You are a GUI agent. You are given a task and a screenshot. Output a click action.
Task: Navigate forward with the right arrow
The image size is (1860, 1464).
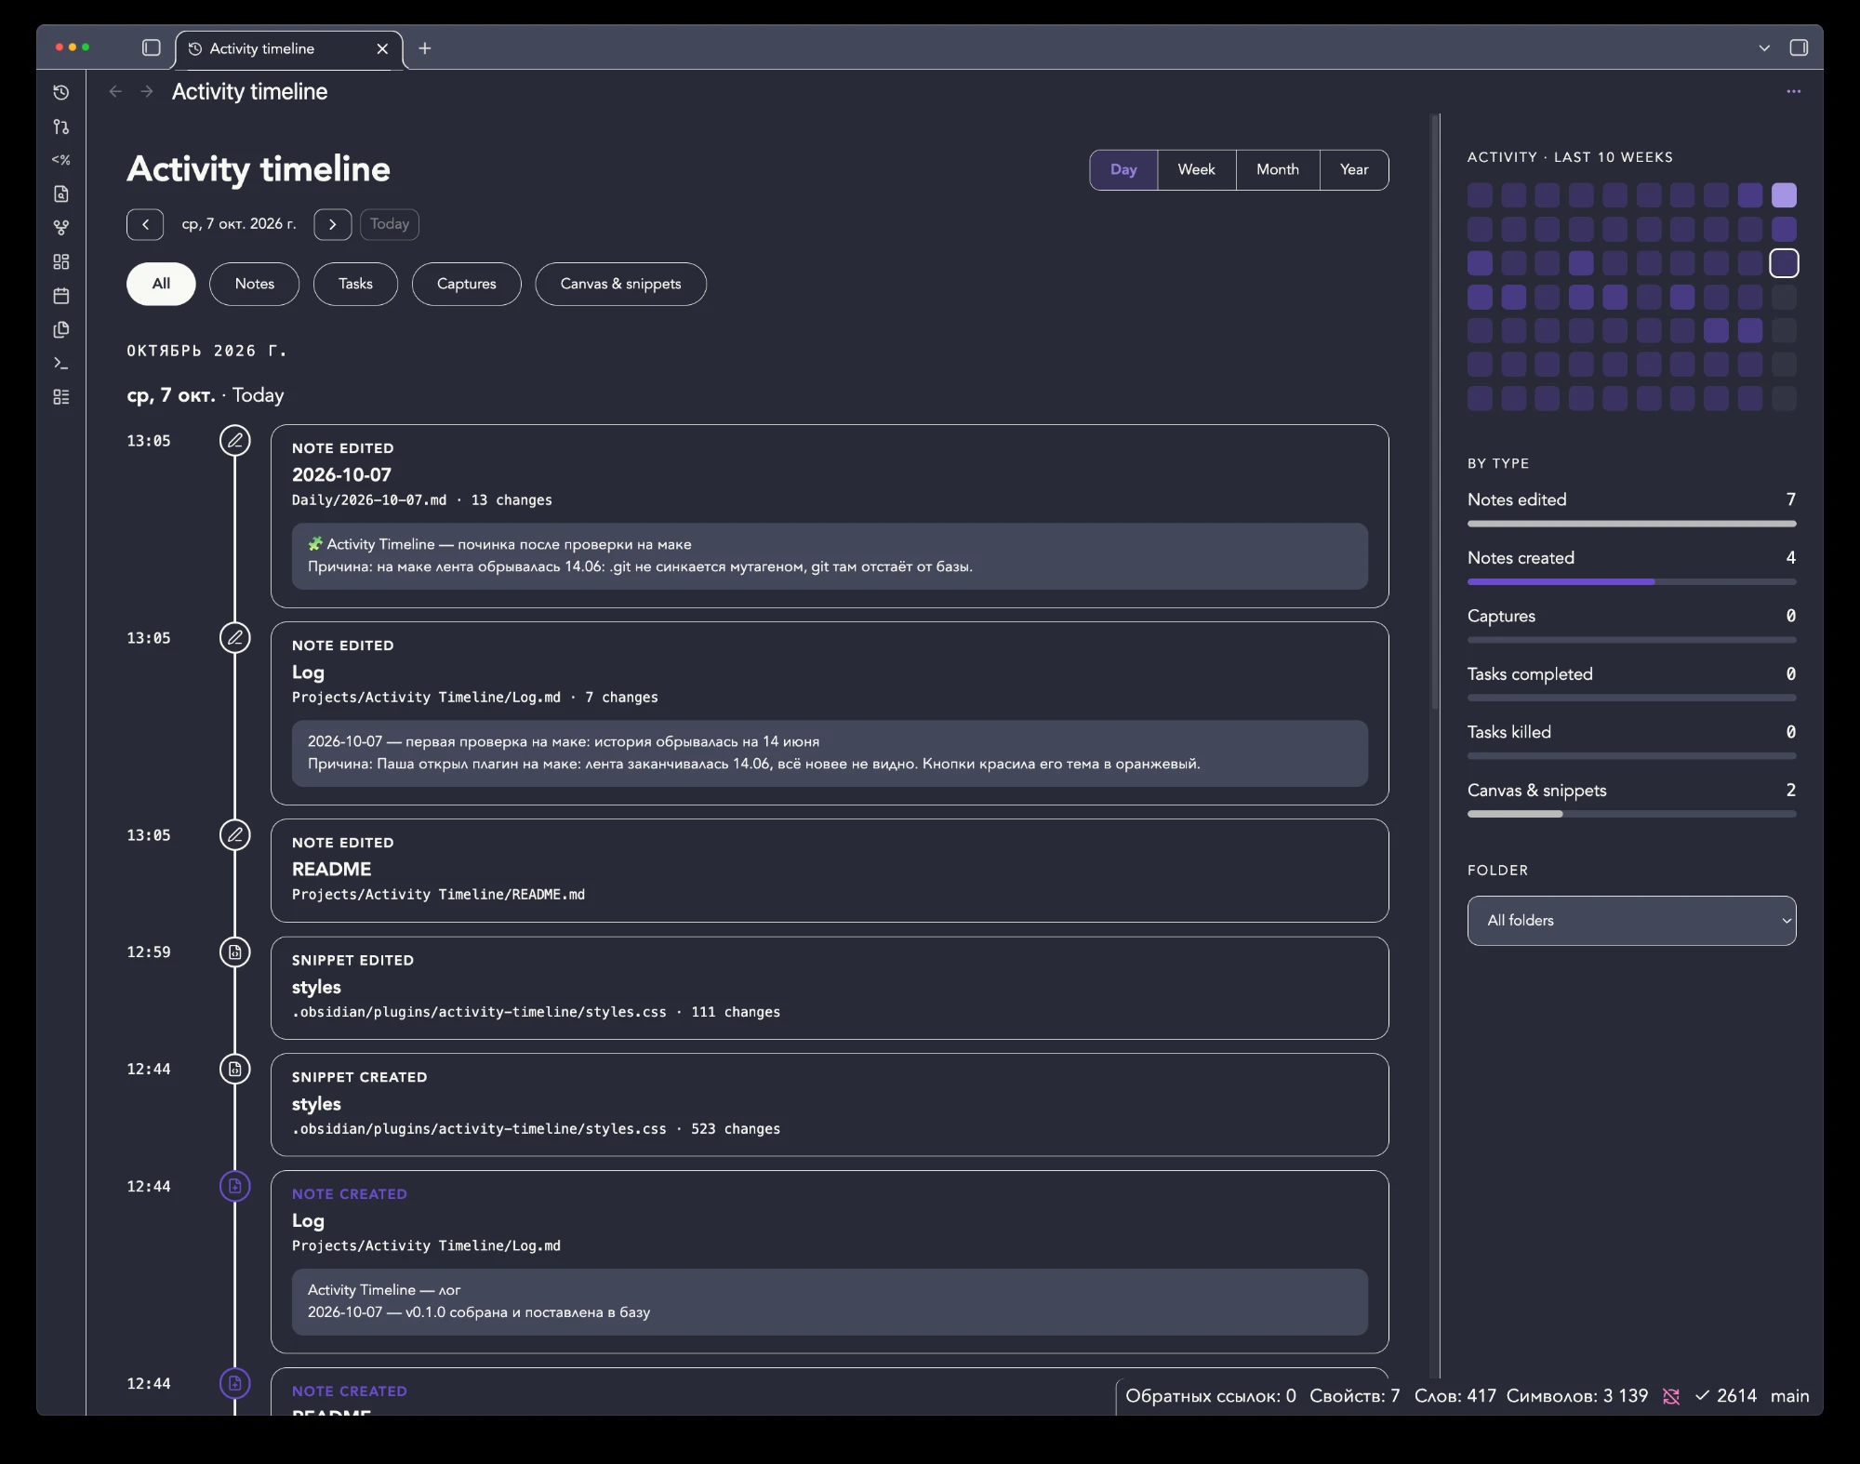(147, 91)
